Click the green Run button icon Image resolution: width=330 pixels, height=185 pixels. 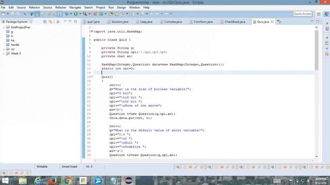coord(76,14)
